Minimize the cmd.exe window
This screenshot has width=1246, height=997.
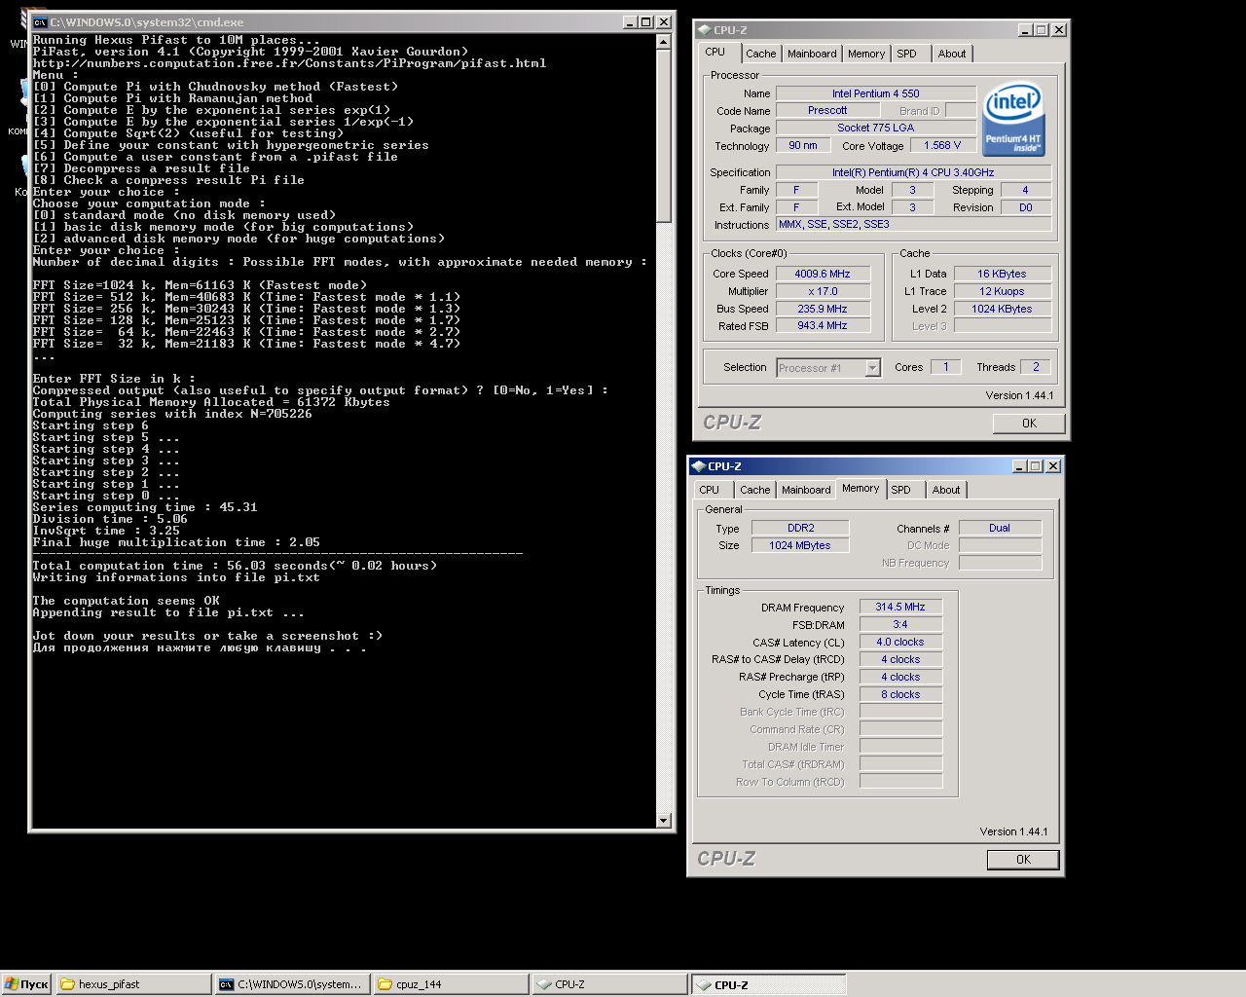tap(631, 22)
